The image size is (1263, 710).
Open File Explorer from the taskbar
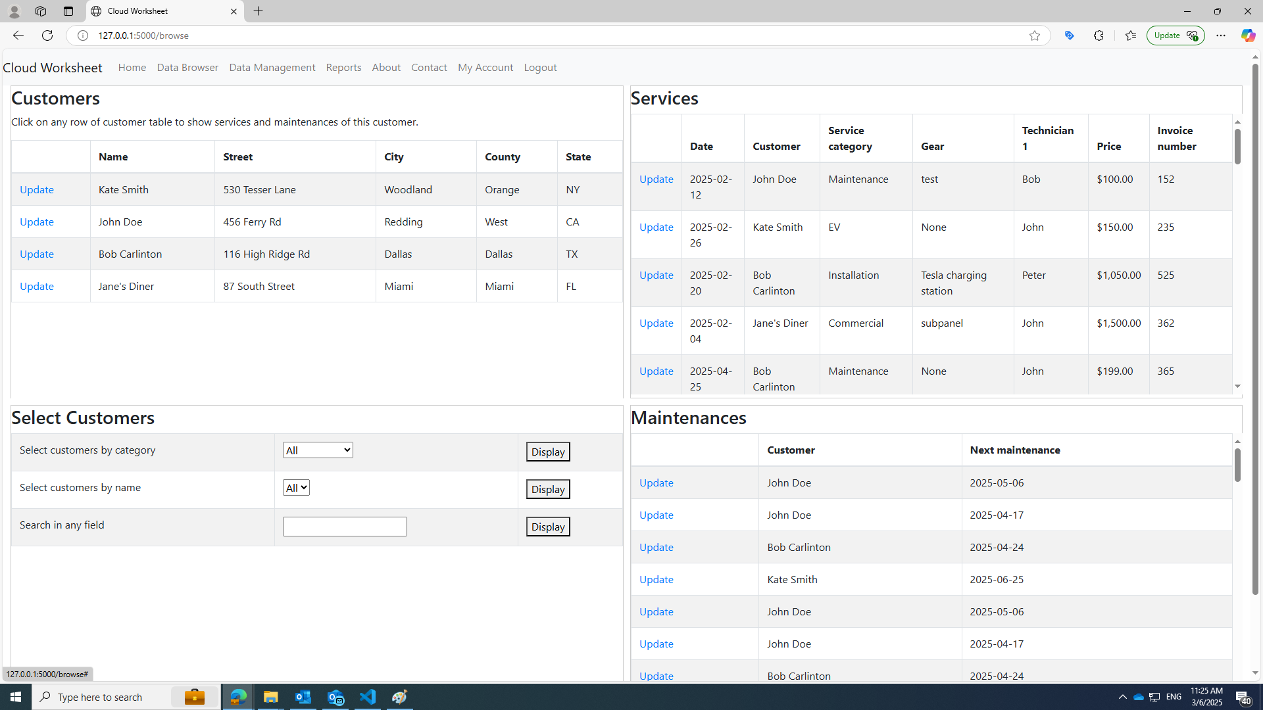pyautogui.click(x=270, y=697)
